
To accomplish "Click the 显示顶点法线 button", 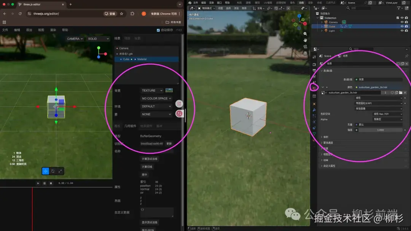I will pyautogui.click(x=150, y=222).
